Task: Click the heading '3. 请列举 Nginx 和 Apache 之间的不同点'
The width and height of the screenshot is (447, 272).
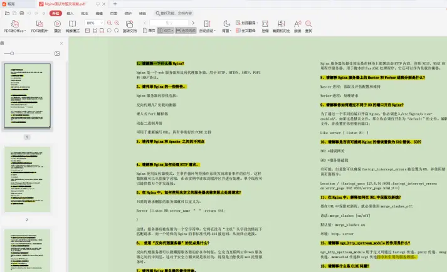Action: pos(170,142)
